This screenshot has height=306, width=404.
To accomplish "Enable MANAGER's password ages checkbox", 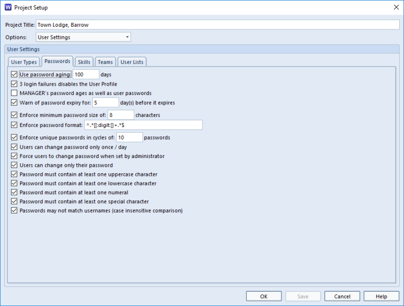I will point(14,93).
